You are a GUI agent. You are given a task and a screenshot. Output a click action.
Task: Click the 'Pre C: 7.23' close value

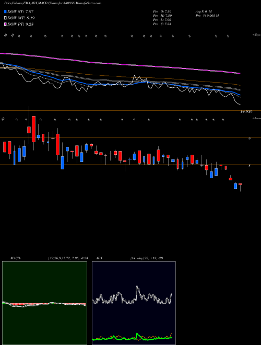(x=162, y=24)
